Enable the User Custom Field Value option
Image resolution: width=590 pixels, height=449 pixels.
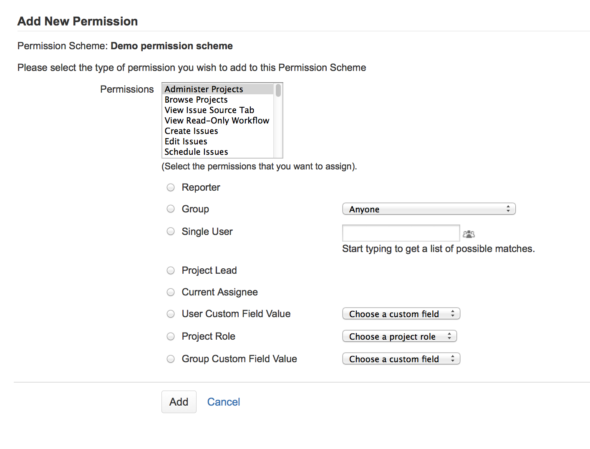pos(171,314)
